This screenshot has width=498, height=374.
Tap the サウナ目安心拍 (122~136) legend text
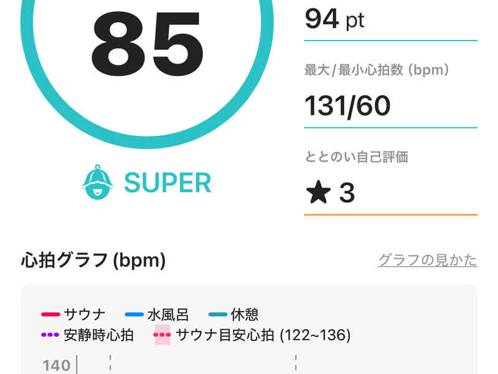pos(263,335)
